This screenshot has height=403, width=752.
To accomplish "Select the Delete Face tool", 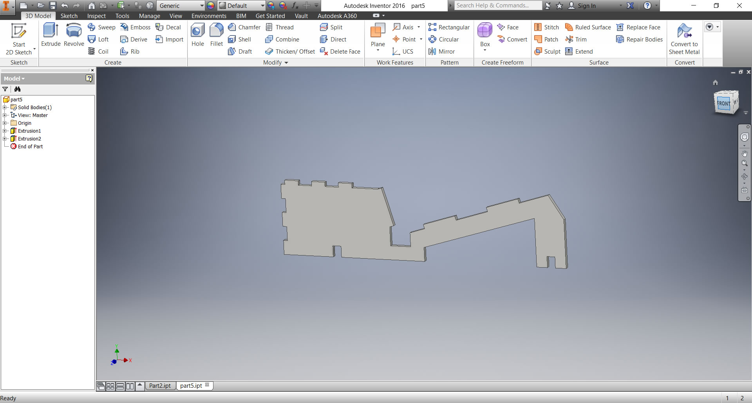I will tap(340, 51).
